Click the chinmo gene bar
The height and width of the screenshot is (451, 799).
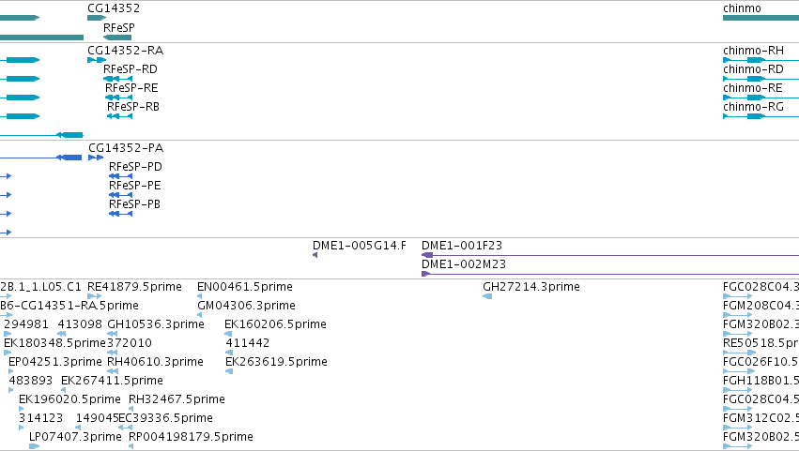point(761,18)
